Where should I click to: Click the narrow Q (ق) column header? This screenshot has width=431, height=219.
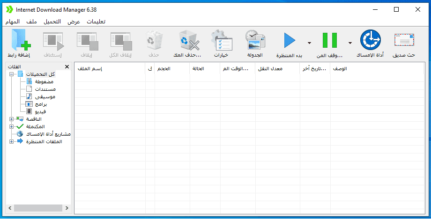click(150, 69)
